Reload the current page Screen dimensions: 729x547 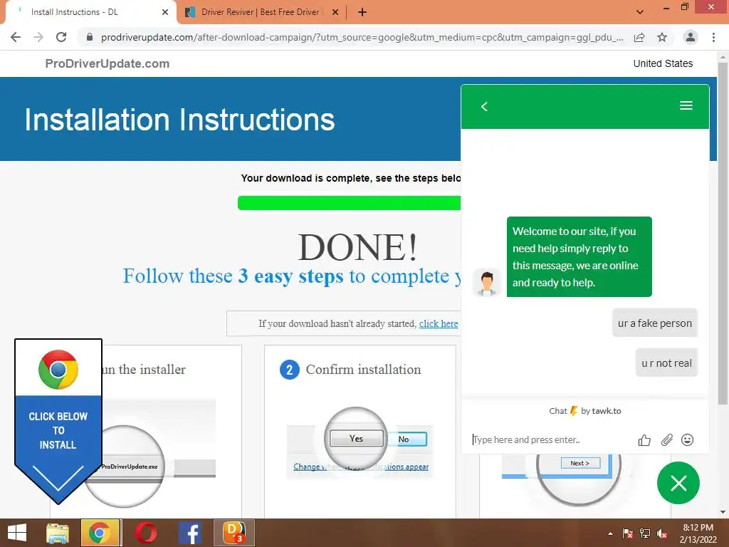(x=61, y=37)
